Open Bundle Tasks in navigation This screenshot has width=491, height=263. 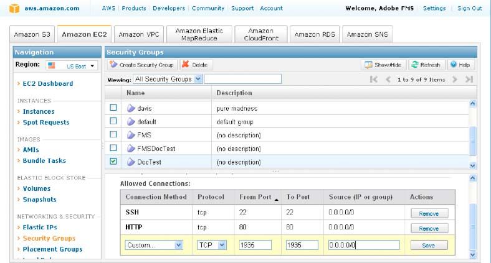44,160
